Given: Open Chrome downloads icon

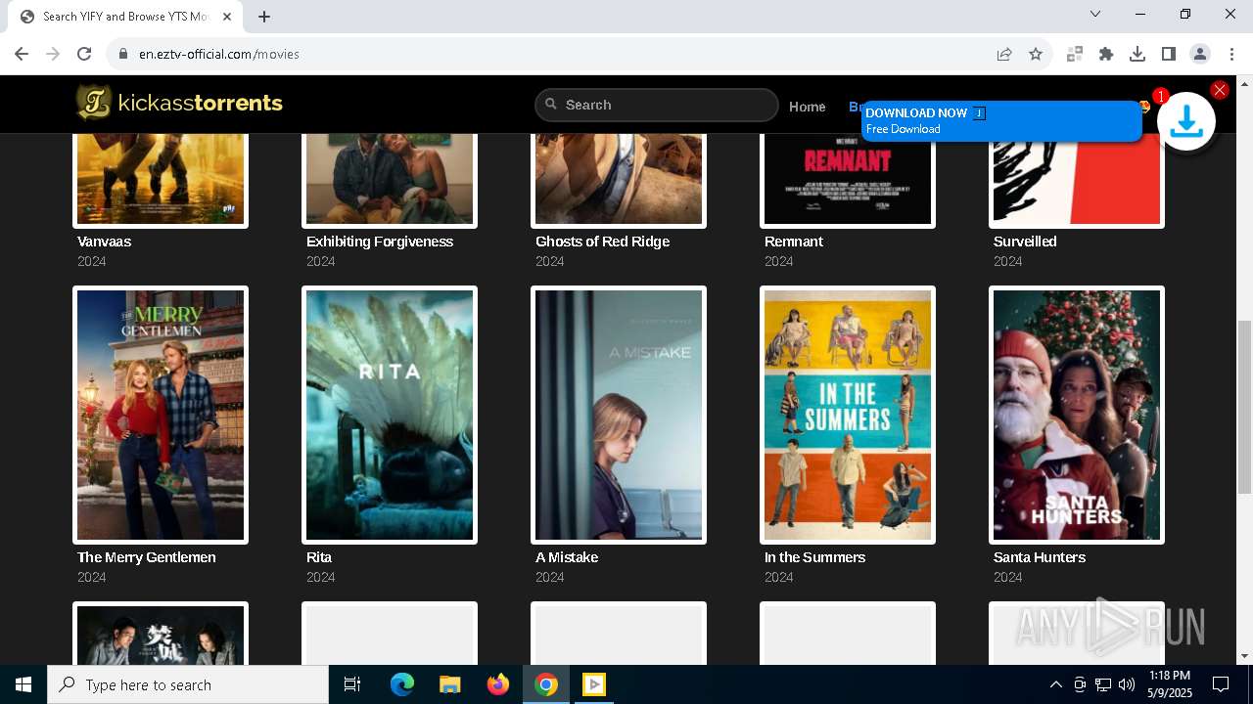Looking at the screenshot, I should (1137, 54).
